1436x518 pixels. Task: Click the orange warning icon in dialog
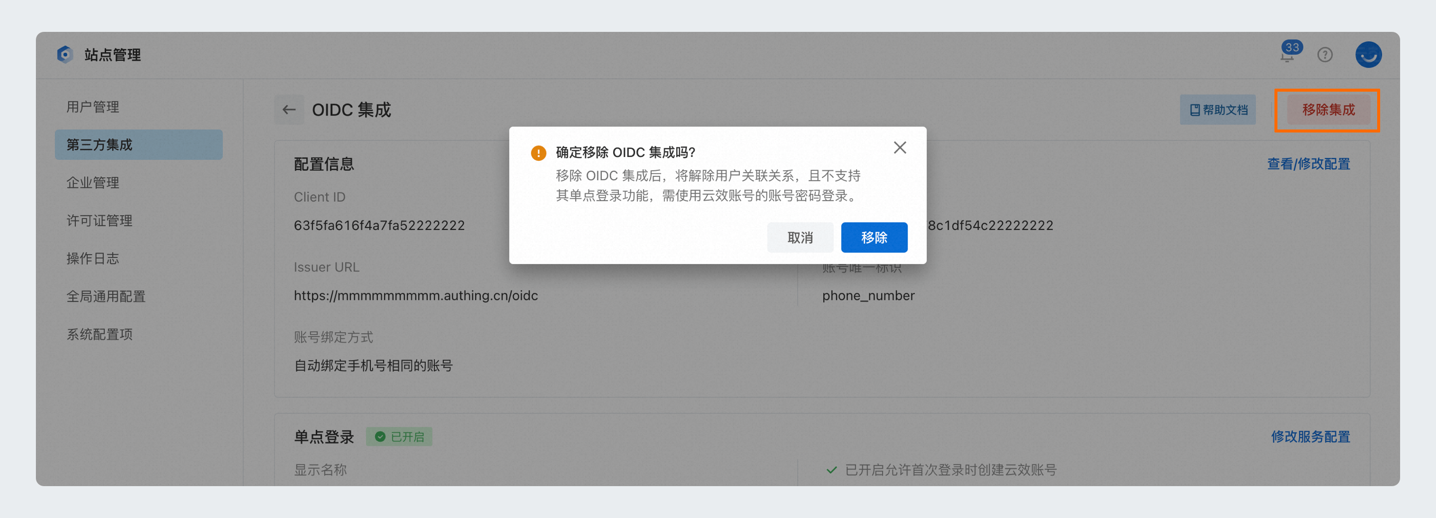pos(538,152)
